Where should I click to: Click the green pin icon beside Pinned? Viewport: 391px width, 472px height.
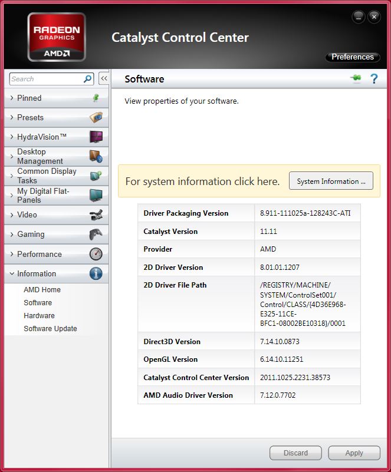(x=96, y=98)
